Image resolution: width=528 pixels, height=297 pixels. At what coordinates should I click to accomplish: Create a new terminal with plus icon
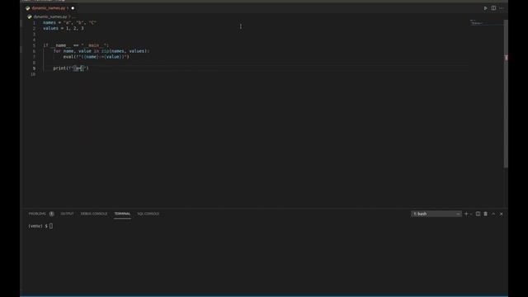point(466,214)
